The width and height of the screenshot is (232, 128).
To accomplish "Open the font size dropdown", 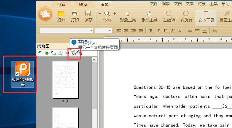I will point(110,31).
